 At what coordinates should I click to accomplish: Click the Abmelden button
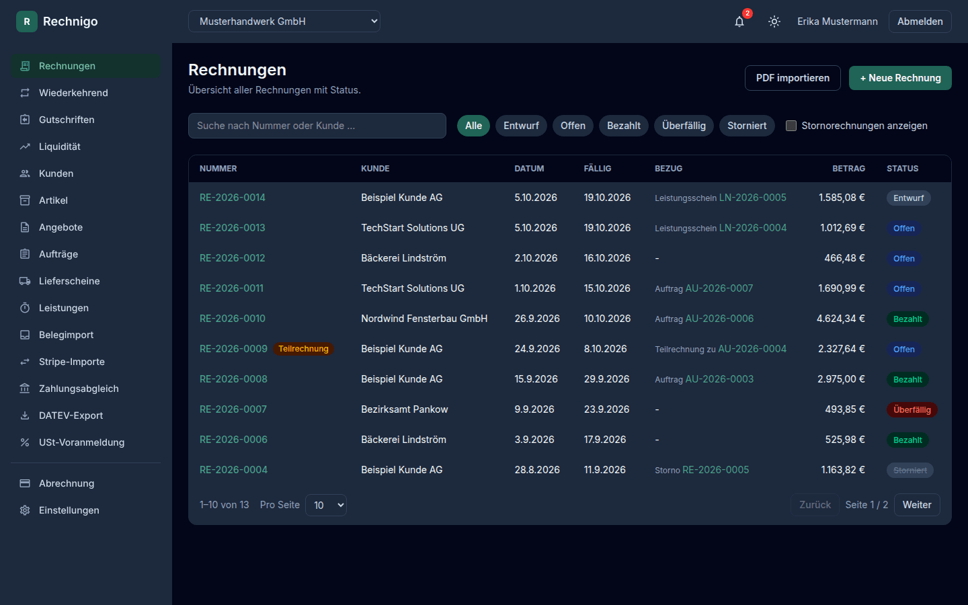pyautogui.click(x=920, y=22)
